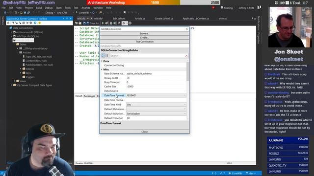Click the dev git branch indicator
The width and height of the screenshot is (314, 176).
[251, 173]
